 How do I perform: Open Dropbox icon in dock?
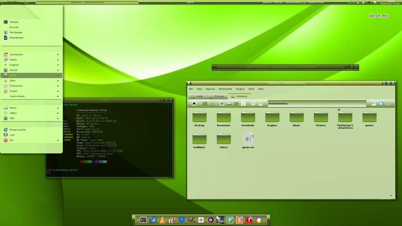click(181, 220)
